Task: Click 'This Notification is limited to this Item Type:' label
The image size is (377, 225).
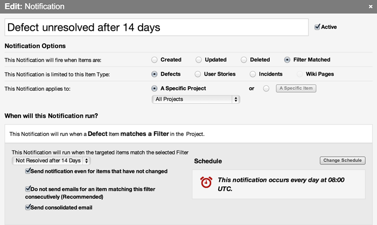Action: [x=57, y=74]
